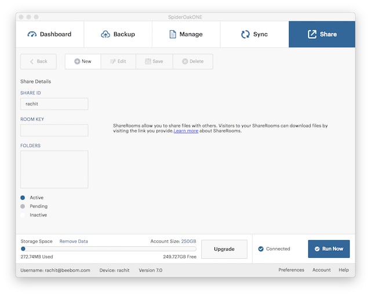Select the Share tab
The height and width of the screenshot is (296, 371).
(x=322, y=34)
